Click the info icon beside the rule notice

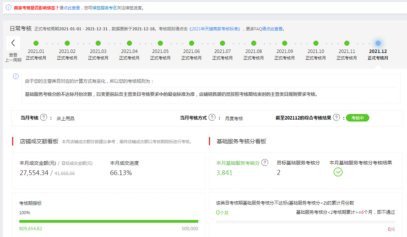coord(16,76)
